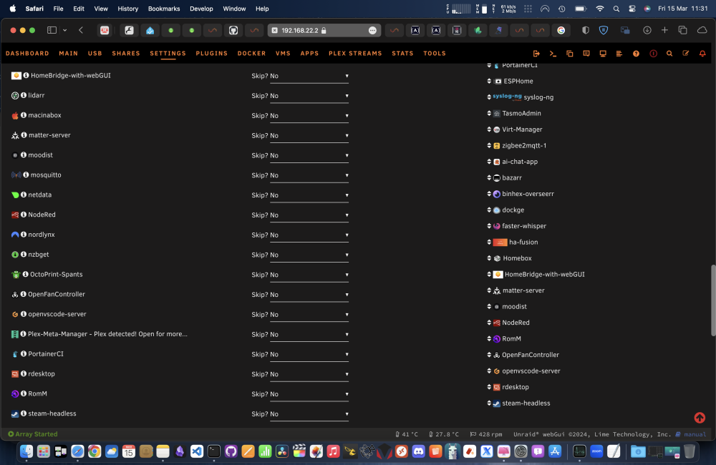Click the Safari back button

[x=81, y=30]
